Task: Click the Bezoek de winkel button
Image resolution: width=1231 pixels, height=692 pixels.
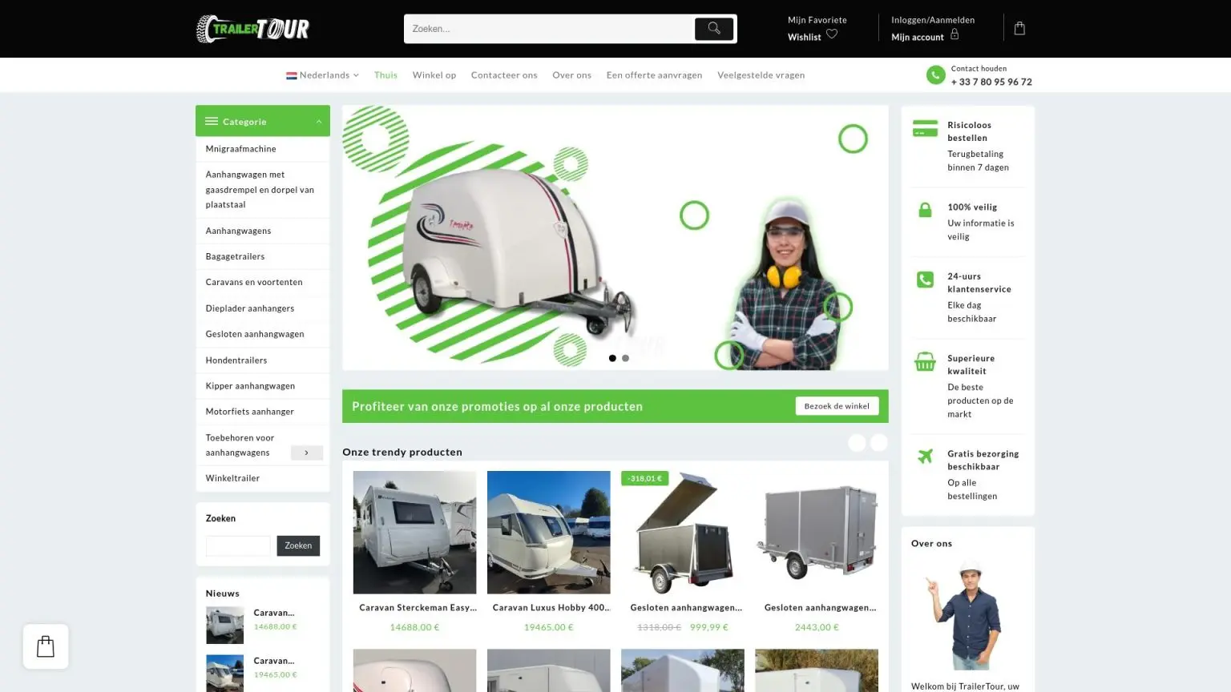Action: (x=836, y=406)
